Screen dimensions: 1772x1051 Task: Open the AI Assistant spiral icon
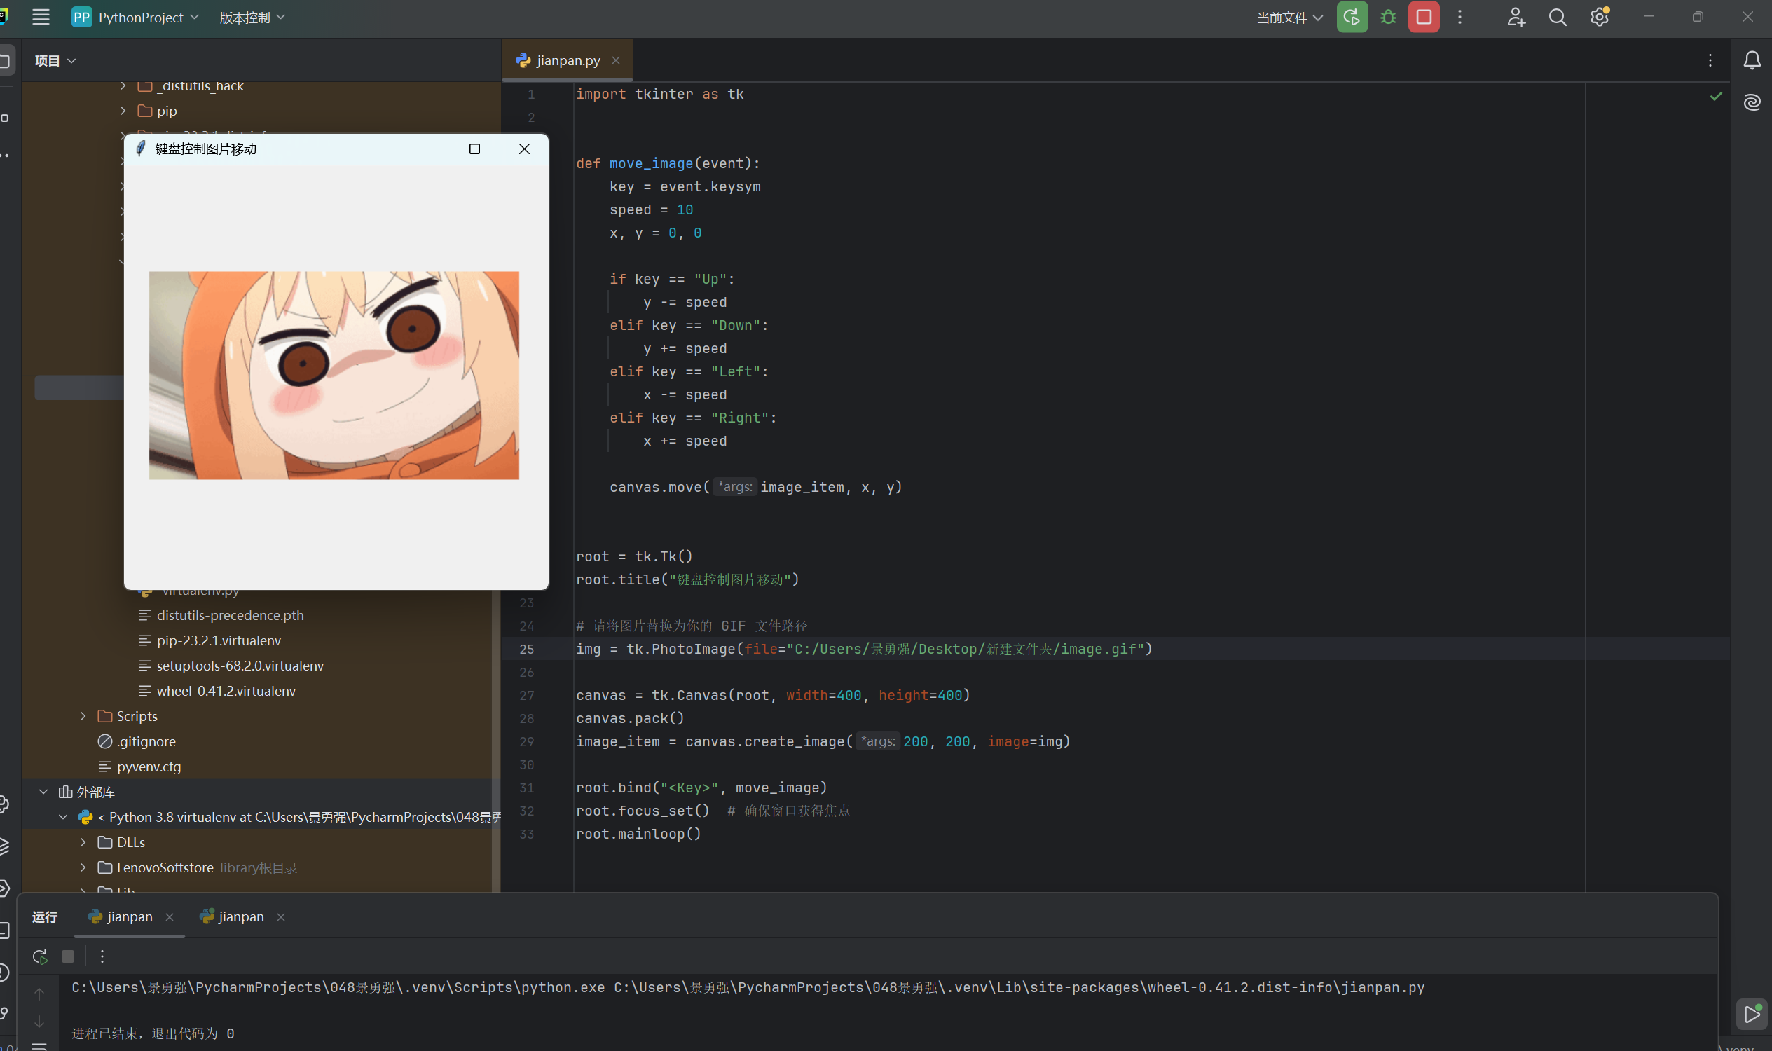point(1752,103)
